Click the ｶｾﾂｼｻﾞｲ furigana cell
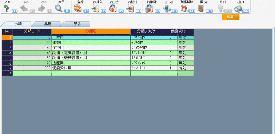 146,68
